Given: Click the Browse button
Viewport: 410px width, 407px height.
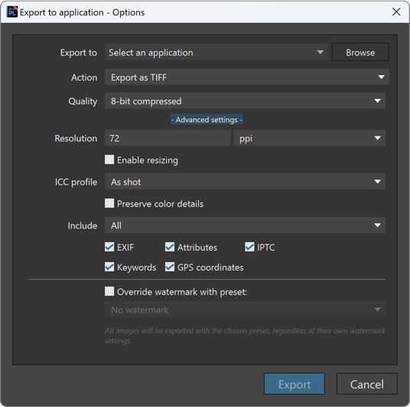Looking at the screenshot, I should 360,52.
